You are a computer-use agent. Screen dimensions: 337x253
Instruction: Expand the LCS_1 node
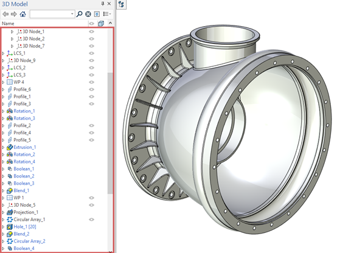[x=3, y=54]
